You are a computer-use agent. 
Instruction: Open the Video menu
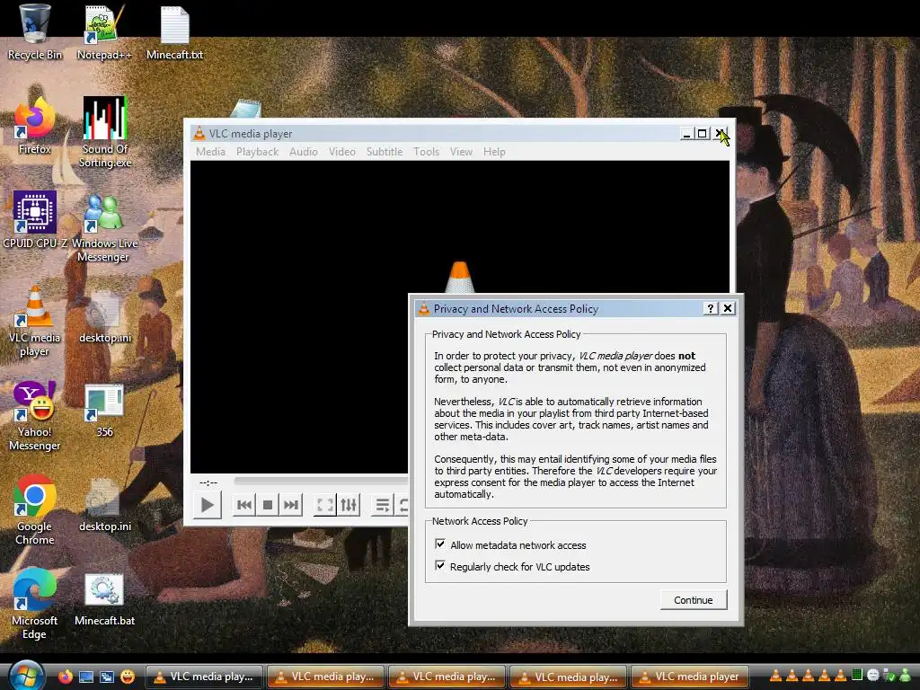tap(342, 151)
